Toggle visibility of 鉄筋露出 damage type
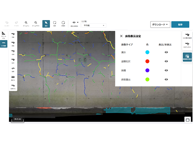 pyautogui.click(x=166, y=79)
